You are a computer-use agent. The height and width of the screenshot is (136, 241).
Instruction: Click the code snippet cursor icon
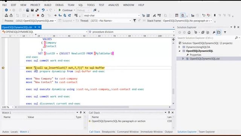(183, 15)
